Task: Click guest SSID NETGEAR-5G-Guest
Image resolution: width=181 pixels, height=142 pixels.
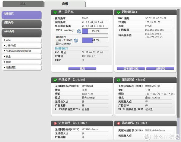Action: coord(155,131)
